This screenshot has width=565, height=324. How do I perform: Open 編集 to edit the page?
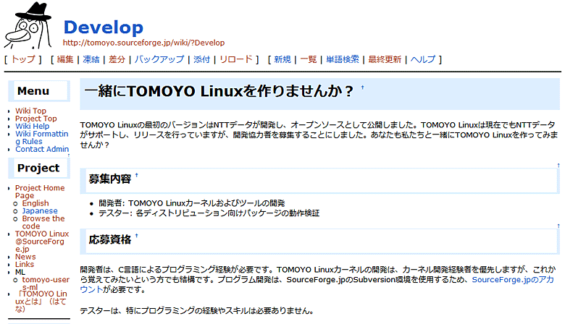point(65,59)
